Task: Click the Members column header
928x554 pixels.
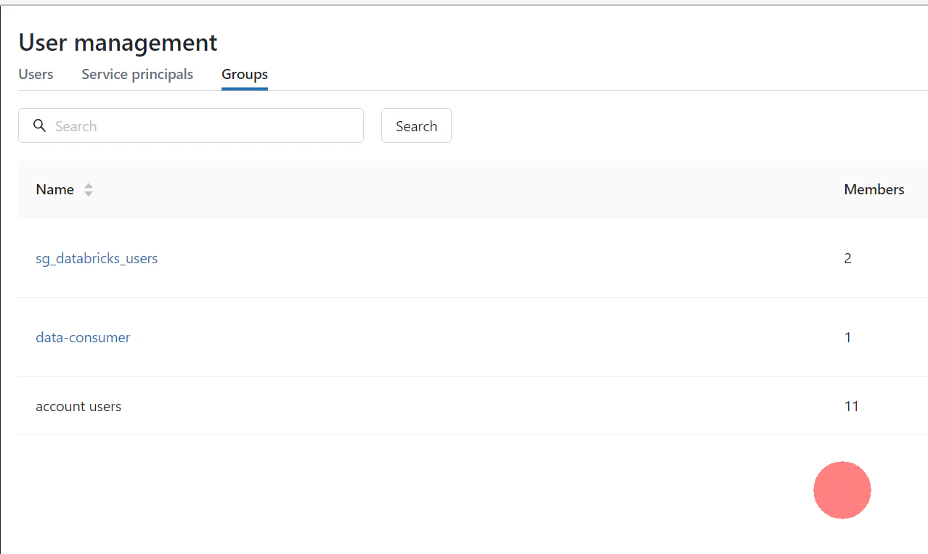Action: 874,189
